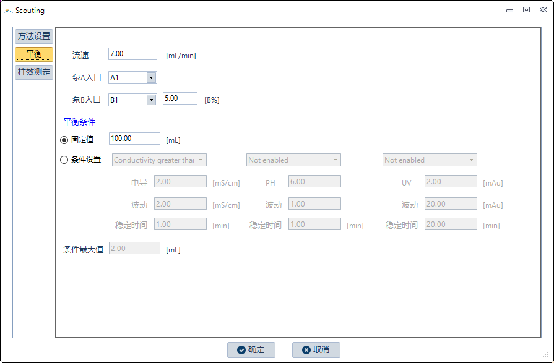This screenshot has width=554, height=363.
Task: Click the 流速 flow rate input field
Action: click(132, 54)
